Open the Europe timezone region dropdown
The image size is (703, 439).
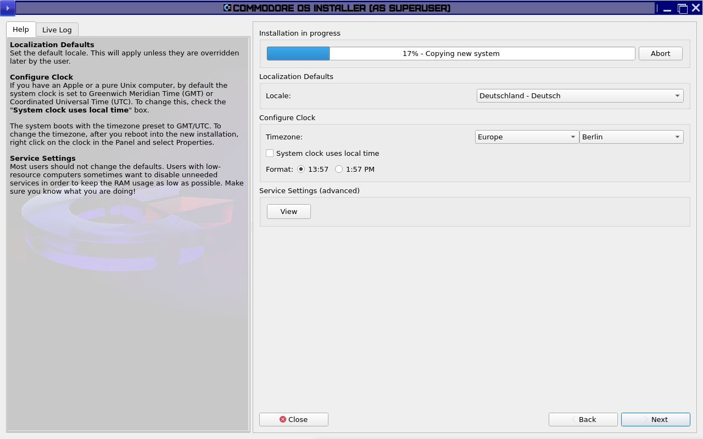(x=527, y=137)
